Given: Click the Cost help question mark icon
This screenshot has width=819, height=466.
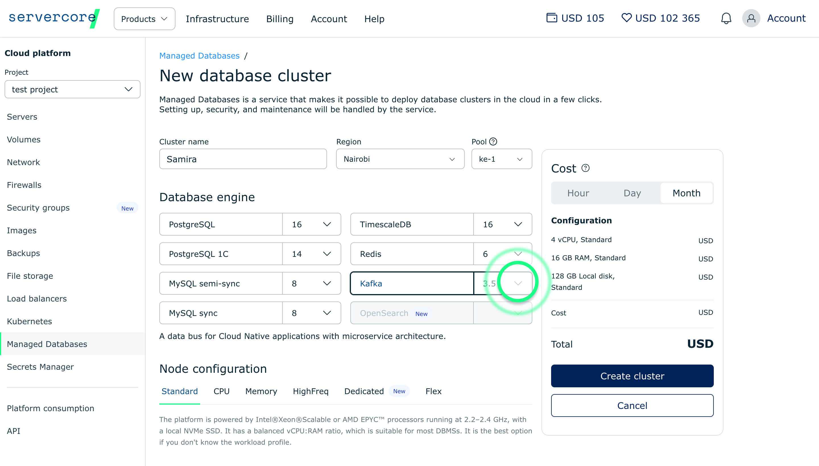Looking at the screenshot, I should pyautogui.click(x=585, y=168).
